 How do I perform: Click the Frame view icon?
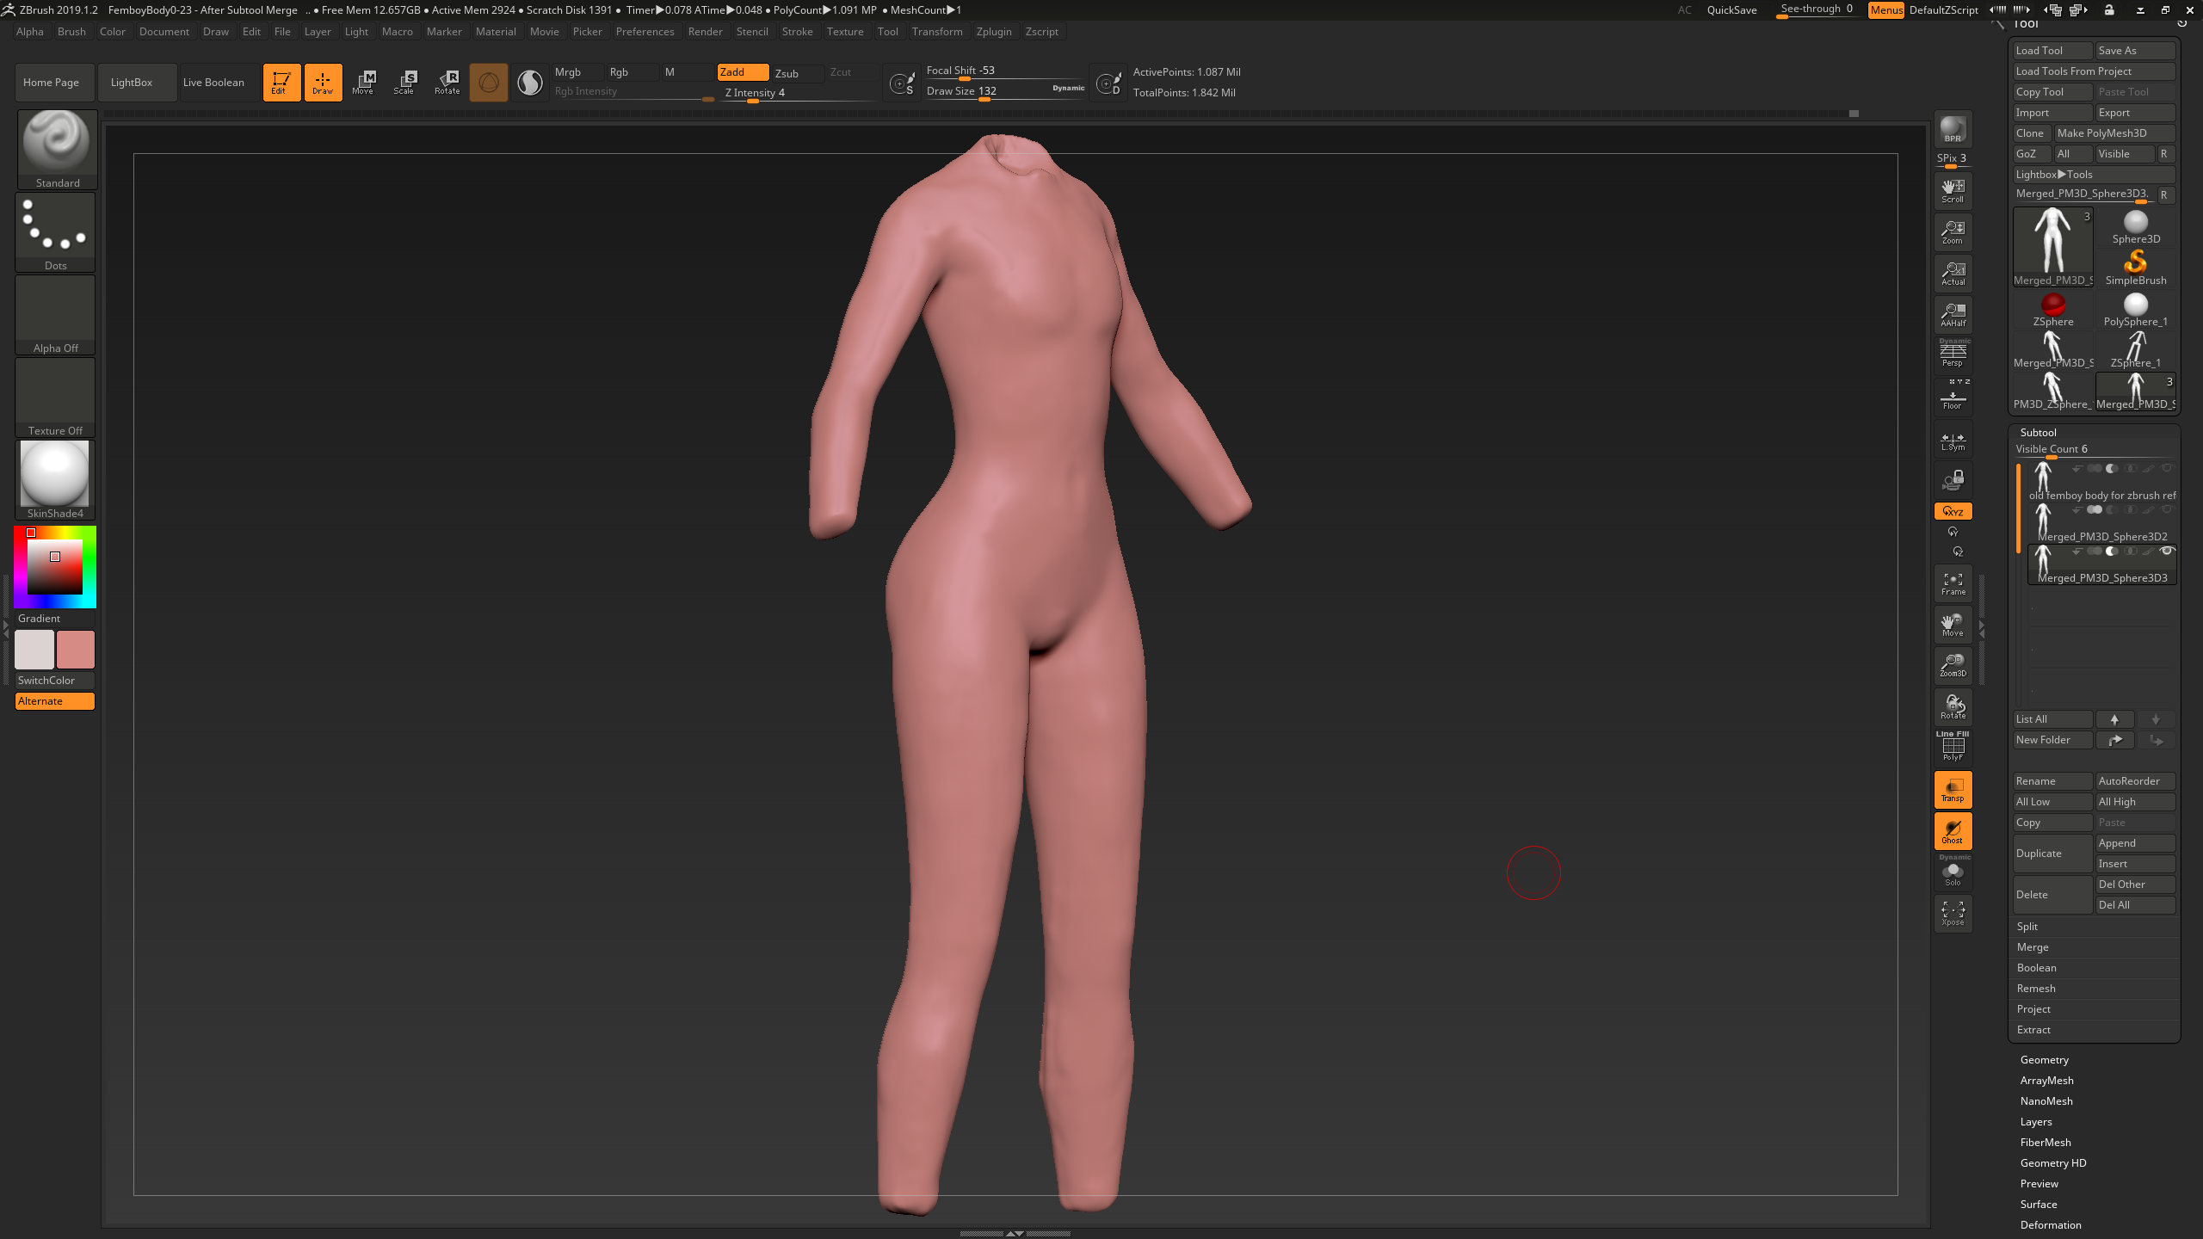click(x=1953, y=584)
